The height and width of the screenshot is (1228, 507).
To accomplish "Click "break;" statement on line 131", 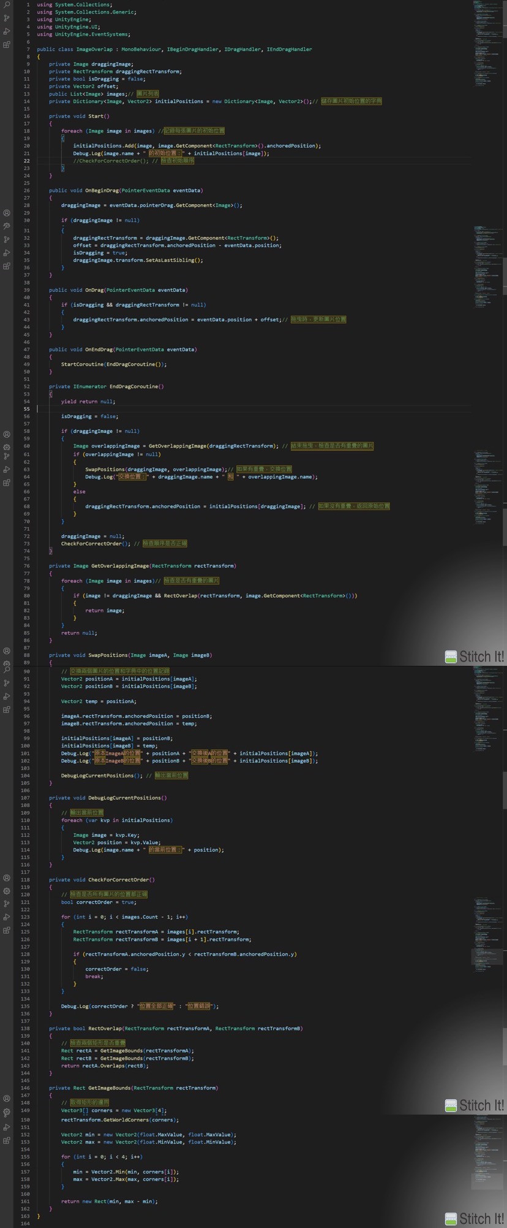I will point(94,977).
